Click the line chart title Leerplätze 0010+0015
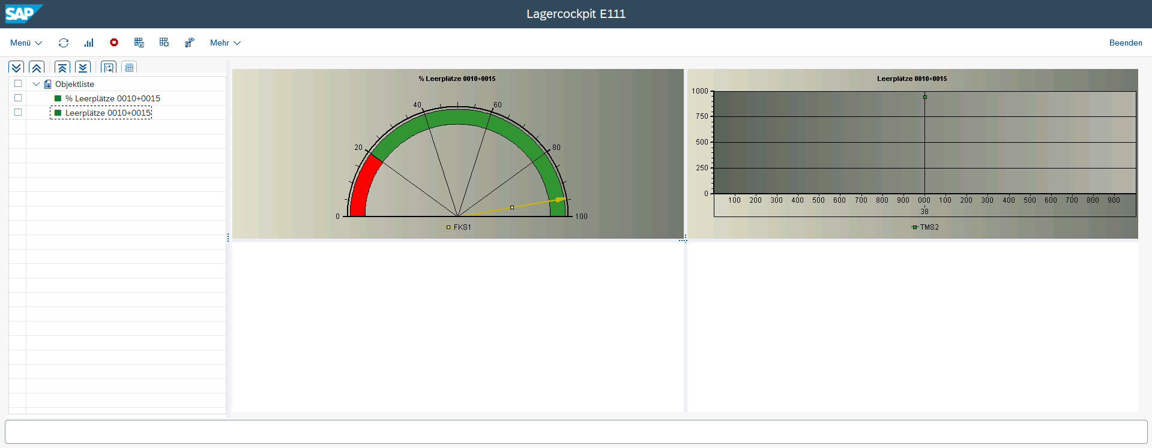The height and width of the screenshot is (448, 1152). click(912, 79)
